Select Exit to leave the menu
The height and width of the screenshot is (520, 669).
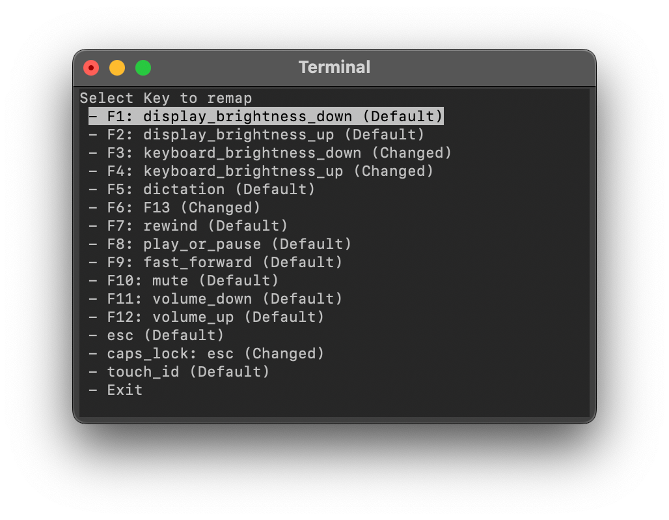point(124,390)
